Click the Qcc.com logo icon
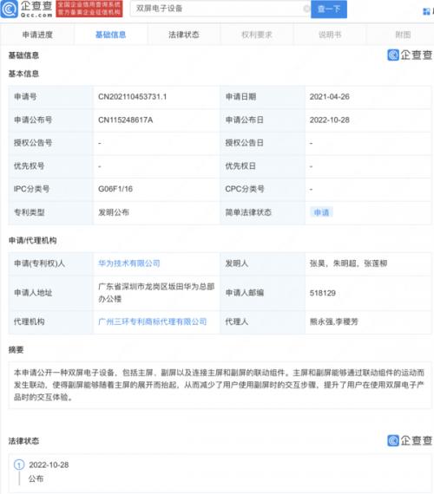The height and width of the screenshot is (494, 434). tap(10, 10)
